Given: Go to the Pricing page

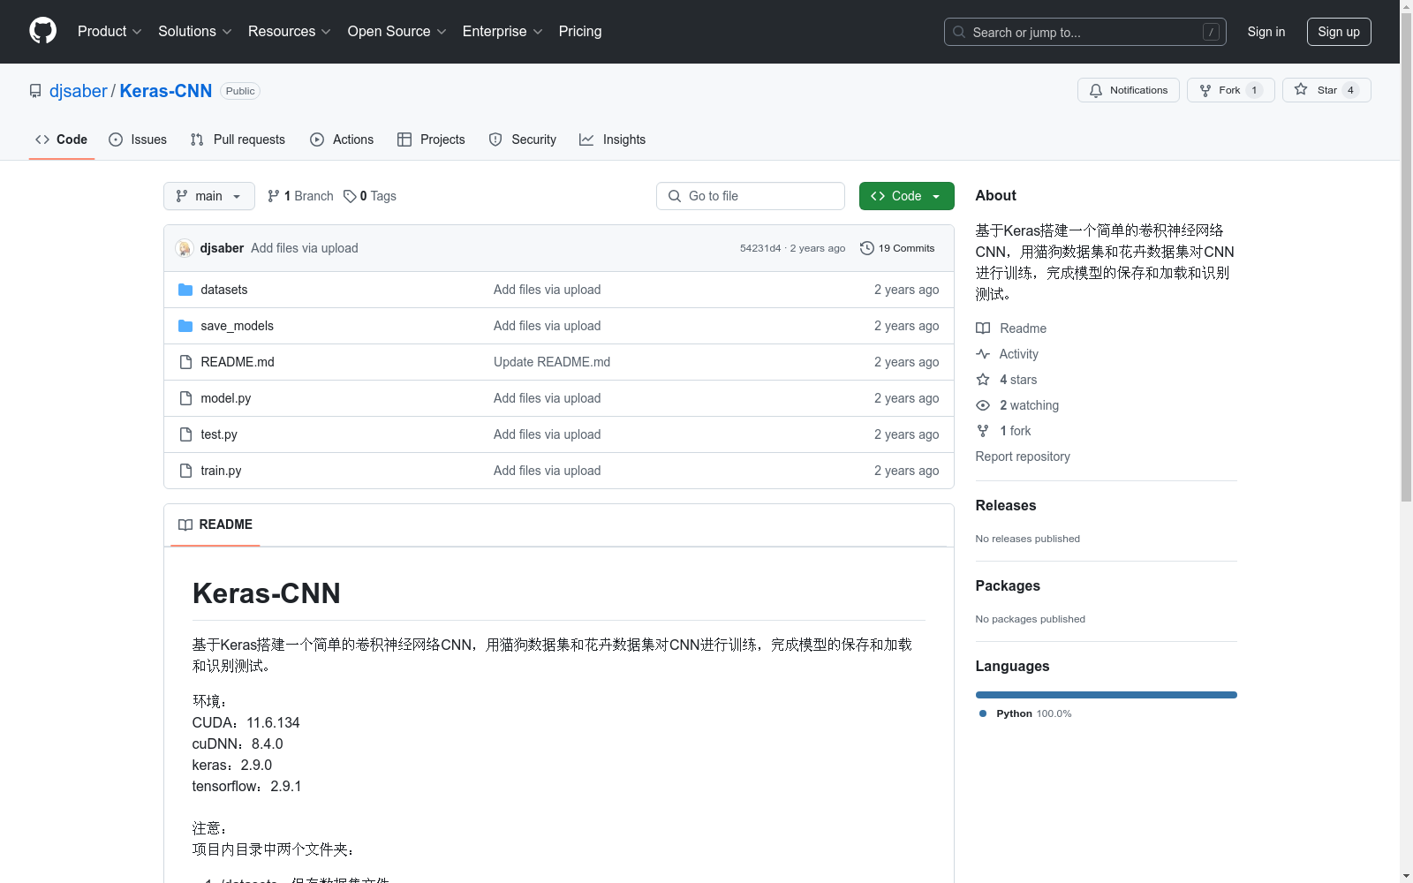Looking at the screenshot, I should point(580,31).
